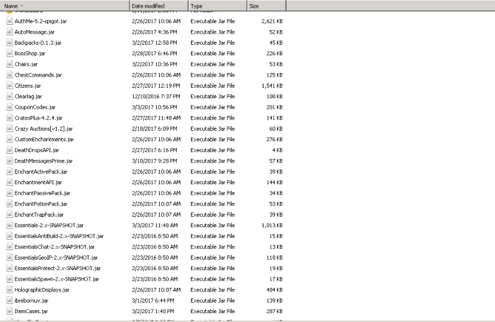
Task: Click the AutoMessage.jar file icon
Action: pyautogui.click(x=10, y=32)
